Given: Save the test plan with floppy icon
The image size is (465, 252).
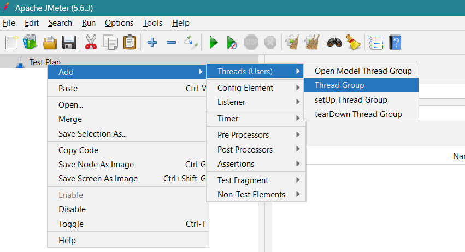Looking at the screenshot, I should pyautogui.click(x=69, y=43).
